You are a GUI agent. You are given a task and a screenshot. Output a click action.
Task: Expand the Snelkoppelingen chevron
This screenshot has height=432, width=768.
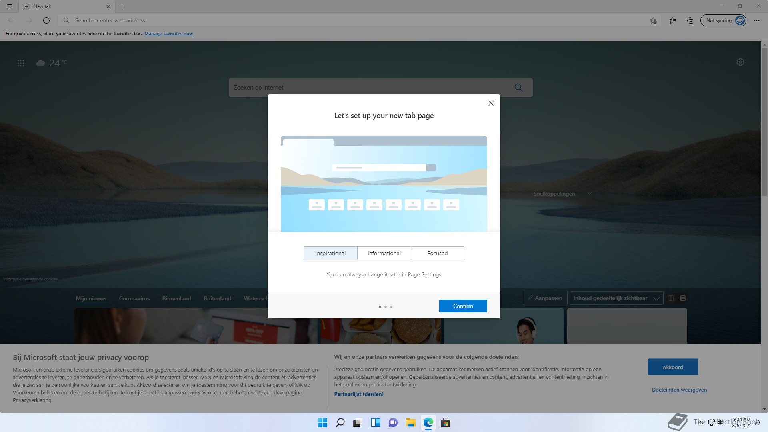tap(590, 194)
